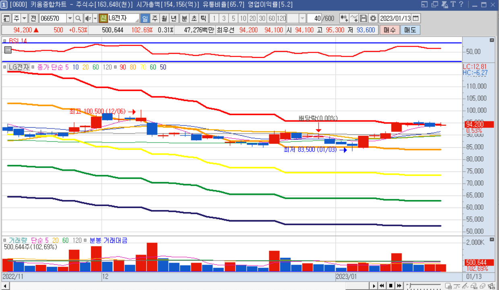The width and height of the screenshot is (499, 290).
Task: Click the candle count field showing 40
Action: (x=314, y=18)
